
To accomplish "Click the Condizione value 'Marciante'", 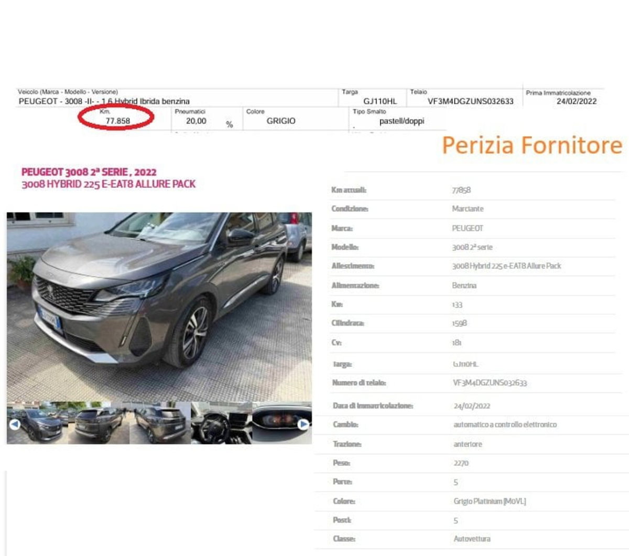I will (x=468, y=209).
